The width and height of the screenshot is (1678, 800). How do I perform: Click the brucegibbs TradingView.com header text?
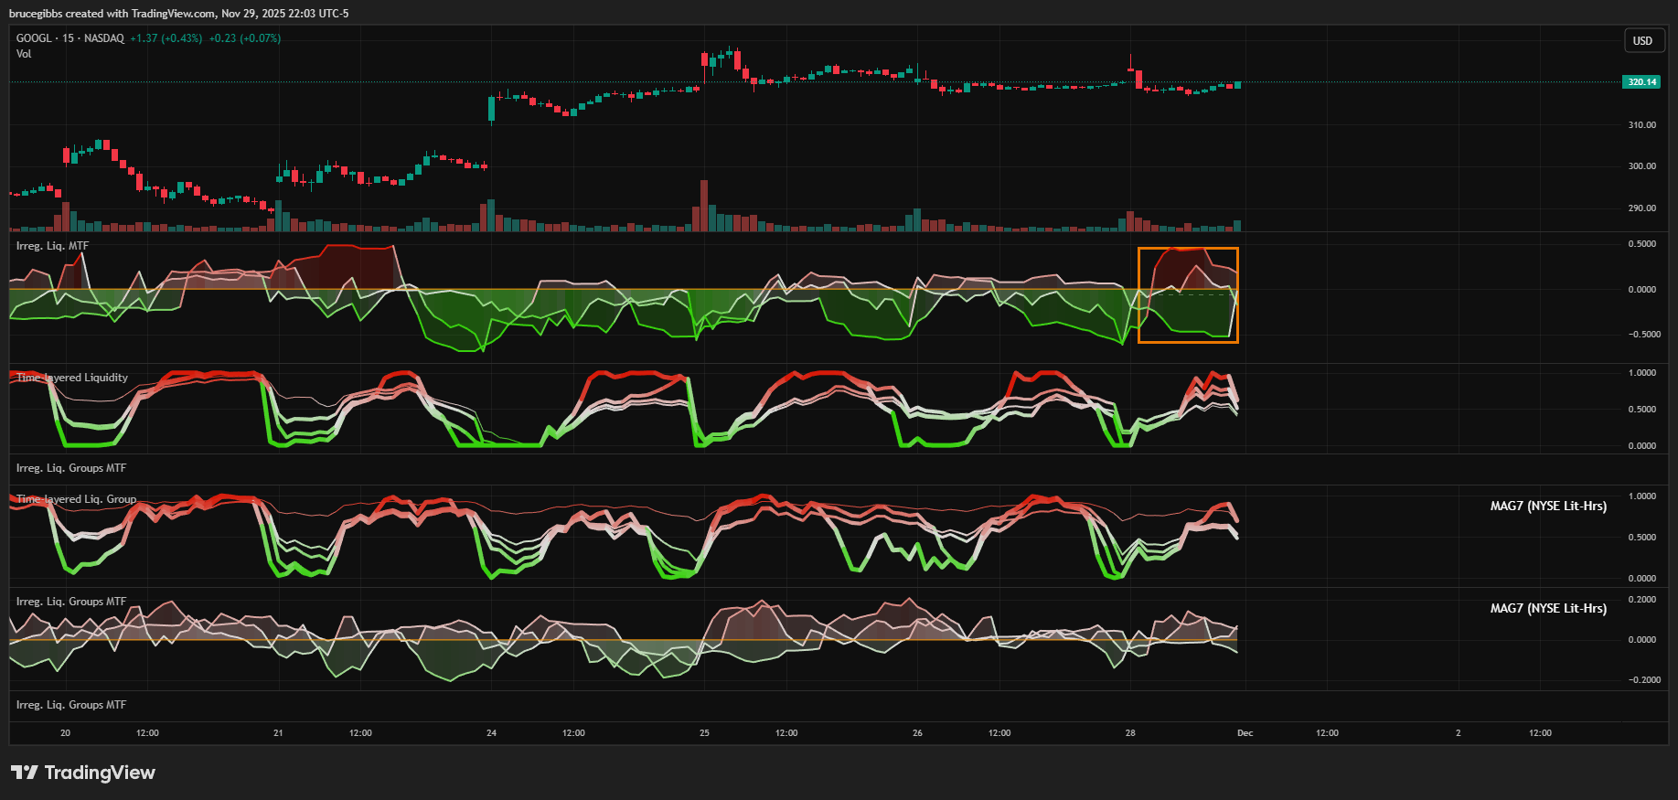[x=178, y=14]
